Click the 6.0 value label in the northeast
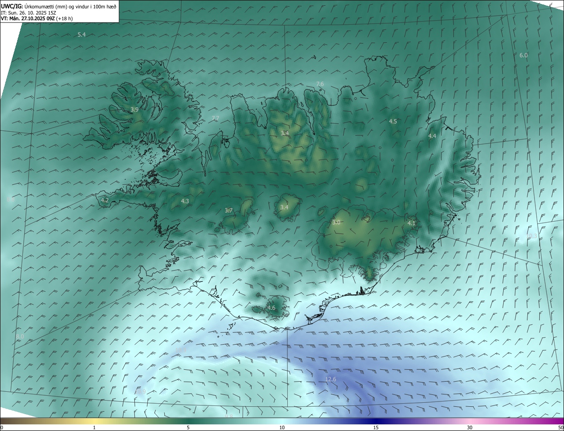The width and height of the screenshot is (564, 431). pyautogui.click(x=523, y=55)
